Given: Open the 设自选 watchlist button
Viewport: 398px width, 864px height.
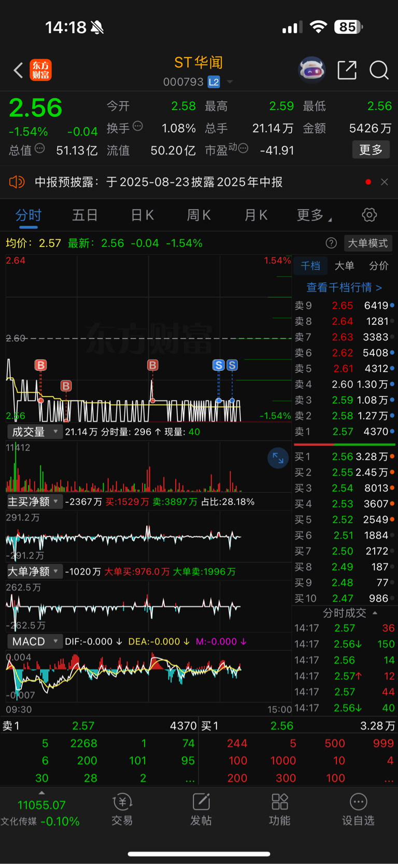Looking at the screenshot, I should pyautogui.click(x=358, y=810).
